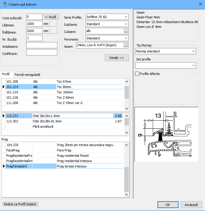Click the Amplasare input field
This screenshot has height=211, width=205.
pyautogui.click(x=42, y=45)
